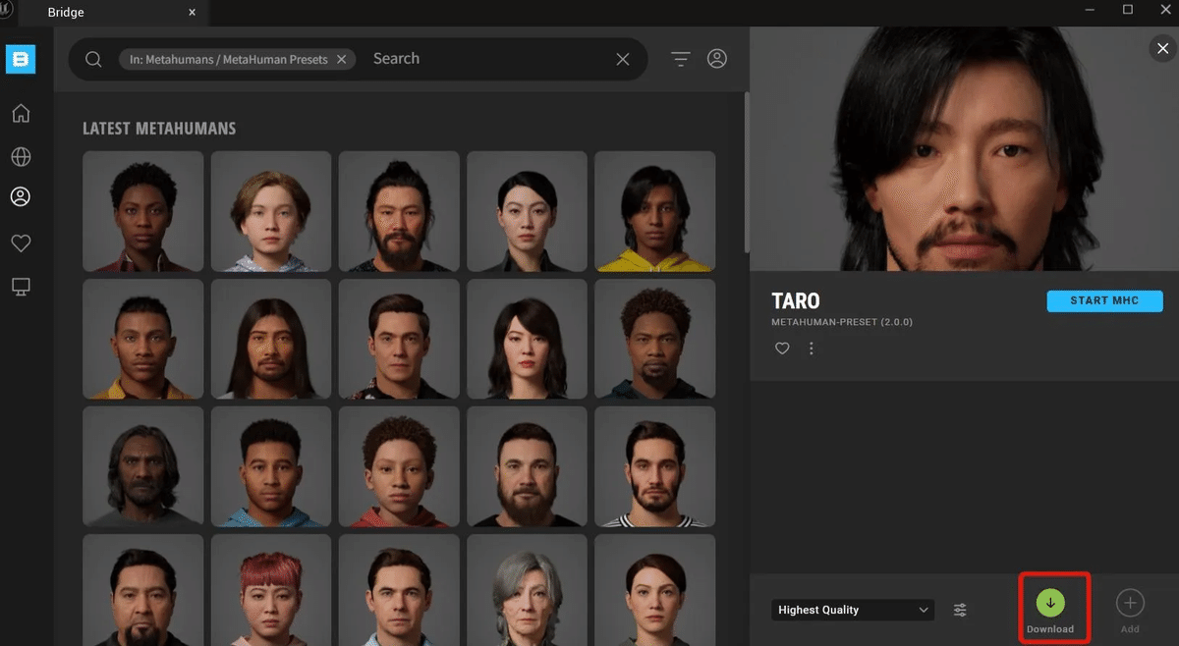Open the filter options icon
This screenshot has width=1179, height=646.
tap(681, 59)
